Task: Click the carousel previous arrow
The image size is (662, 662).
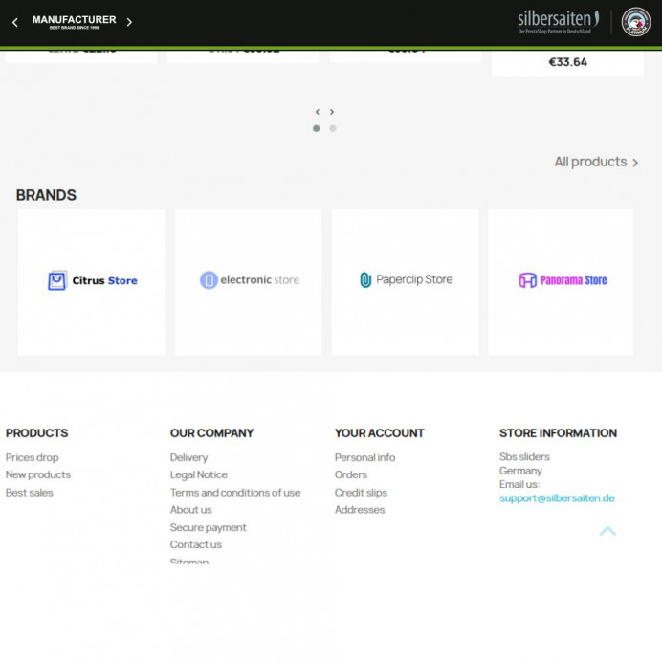Action: 318,112
